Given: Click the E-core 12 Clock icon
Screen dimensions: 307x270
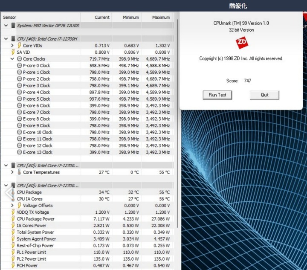Looking at the screenshot, I should pos(19,145).
